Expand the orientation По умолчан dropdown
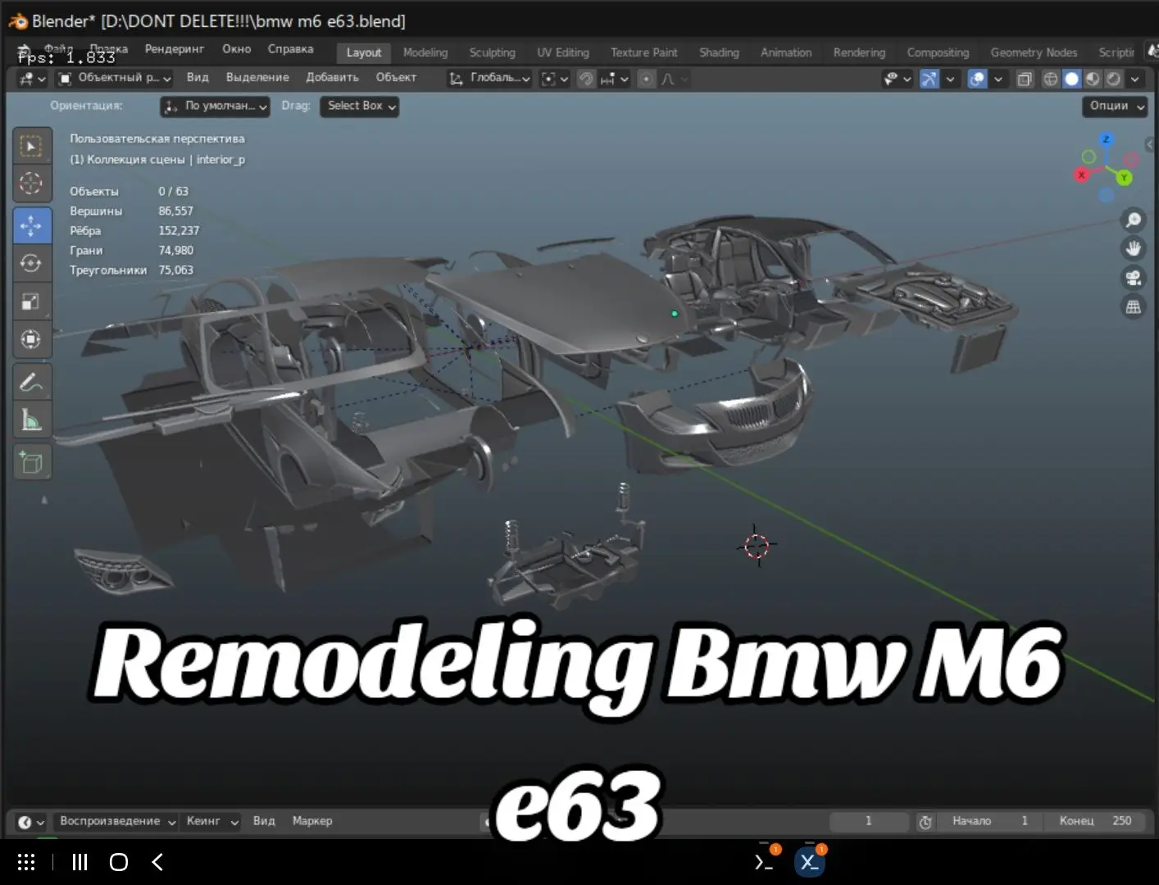This screenshot has height=885, width=1159. pos(215,106)
